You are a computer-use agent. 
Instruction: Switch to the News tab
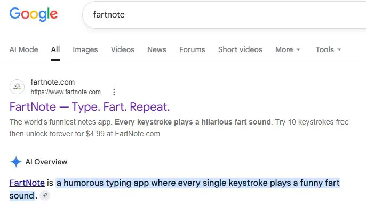pos(157,49)
